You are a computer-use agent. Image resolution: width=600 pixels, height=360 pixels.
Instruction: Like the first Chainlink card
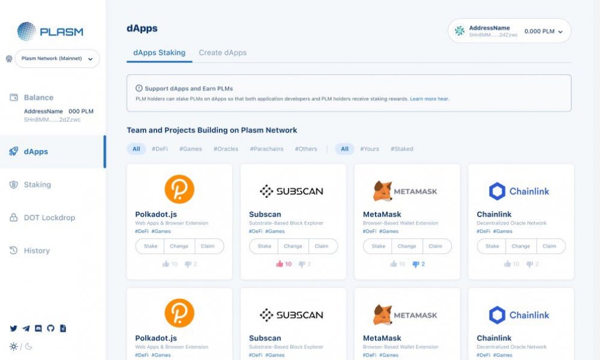point(511,264)
